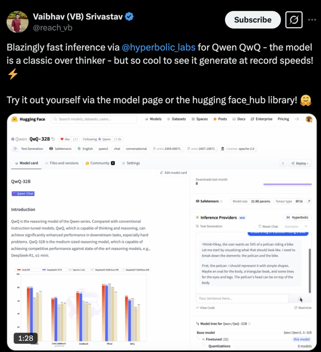Open the Deploy dropdown
The image size is (321, 352).
(x=300, y=163)
